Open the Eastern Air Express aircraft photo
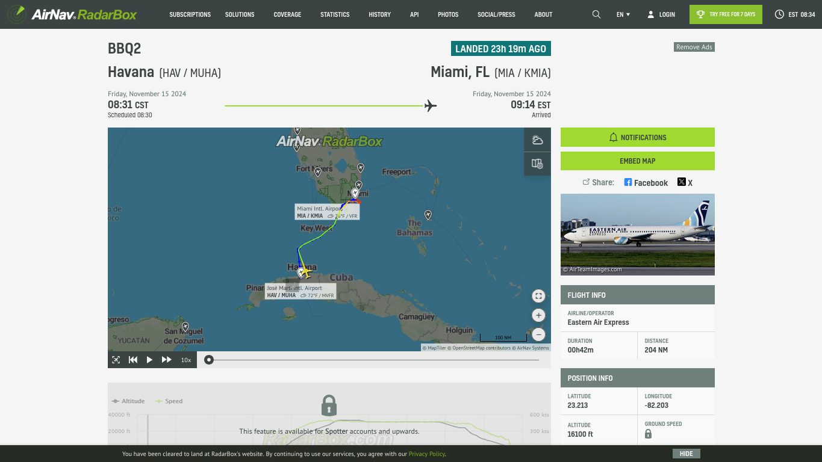 [638, 235]
